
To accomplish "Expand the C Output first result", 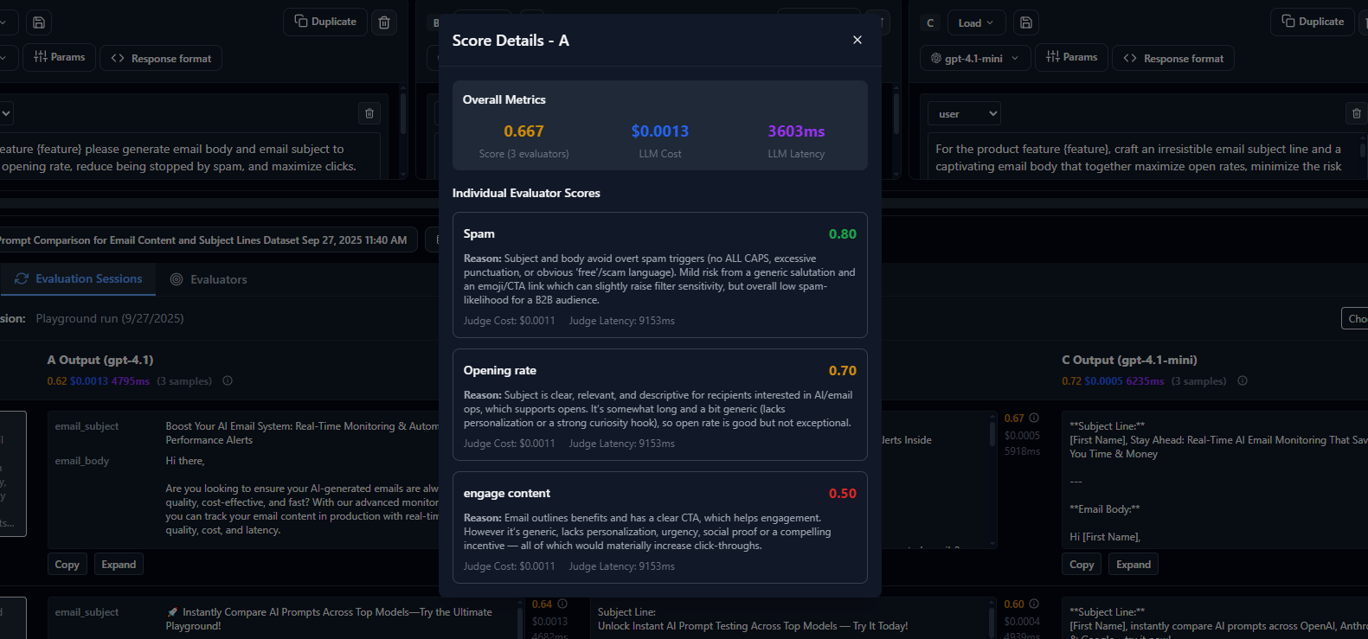I will 1133,564.
